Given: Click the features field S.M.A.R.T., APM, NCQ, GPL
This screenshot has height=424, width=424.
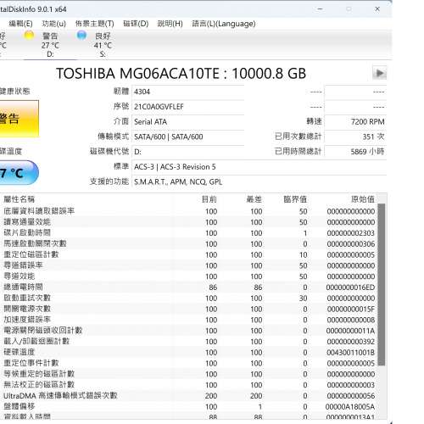Looking at the screenshot, I should point(259,181).
